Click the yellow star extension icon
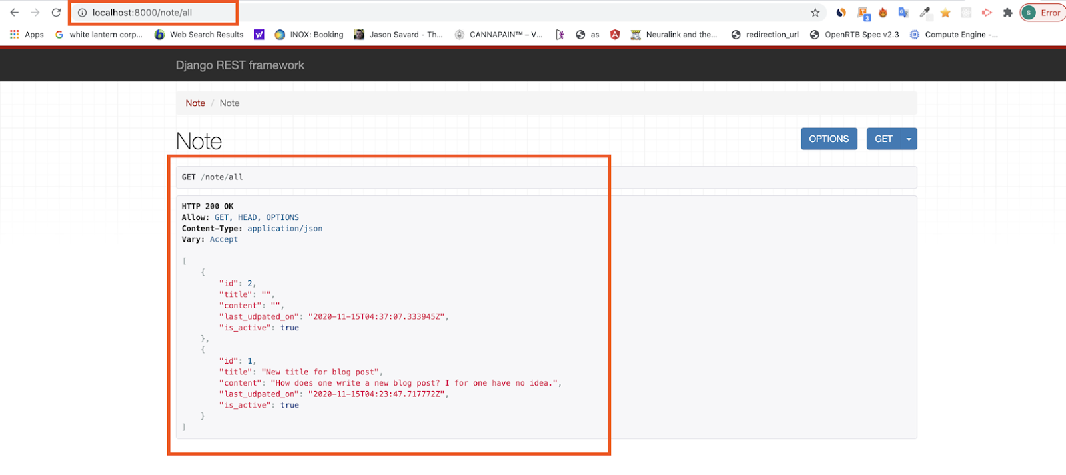The height and width of the screenshot is (475, 1066). [x=945, y=13]
